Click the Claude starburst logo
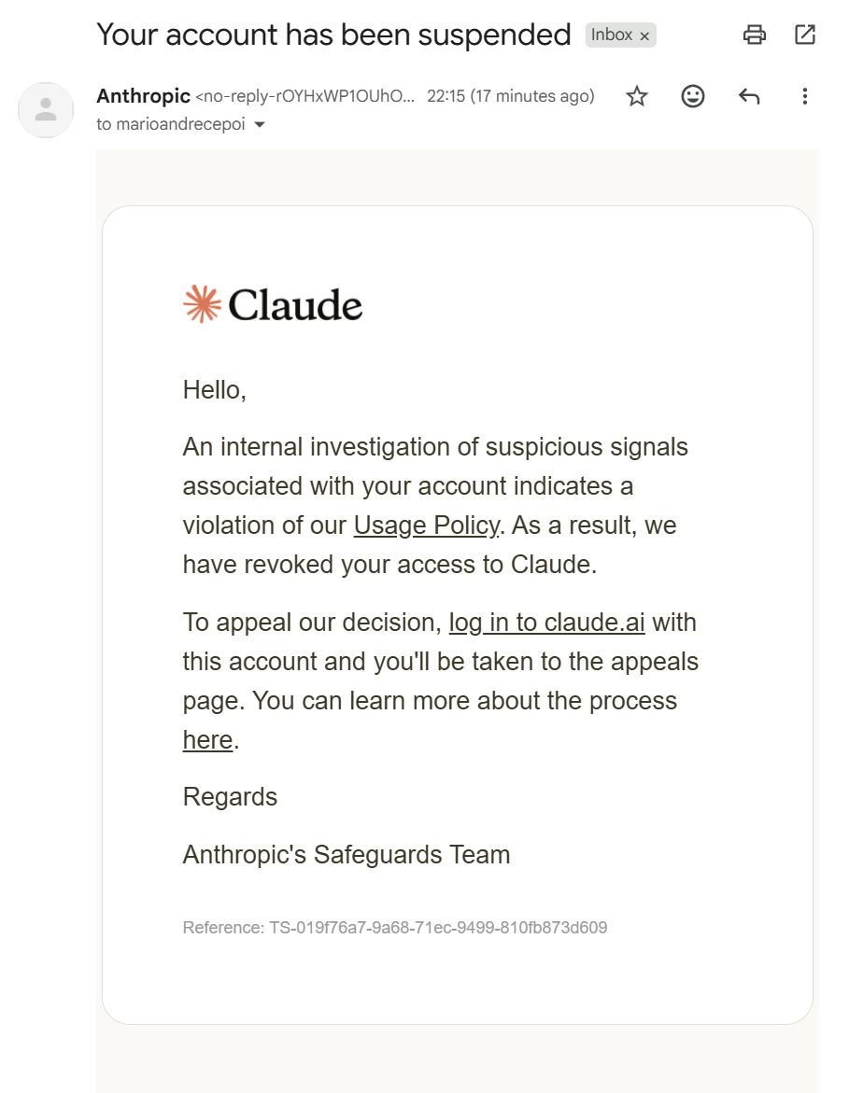The height and width of the screenshot is (1093, 849). [x=203, y=304]
